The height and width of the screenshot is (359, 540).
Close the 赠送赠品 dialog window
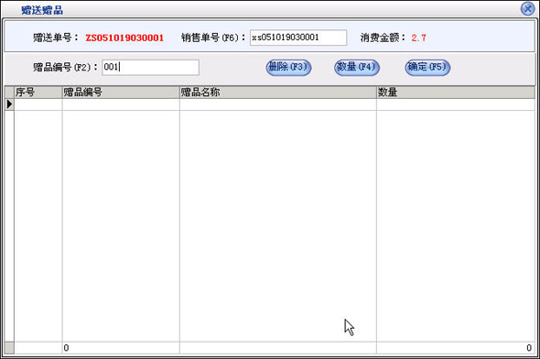pyautogui.click(x=527, y=8)
